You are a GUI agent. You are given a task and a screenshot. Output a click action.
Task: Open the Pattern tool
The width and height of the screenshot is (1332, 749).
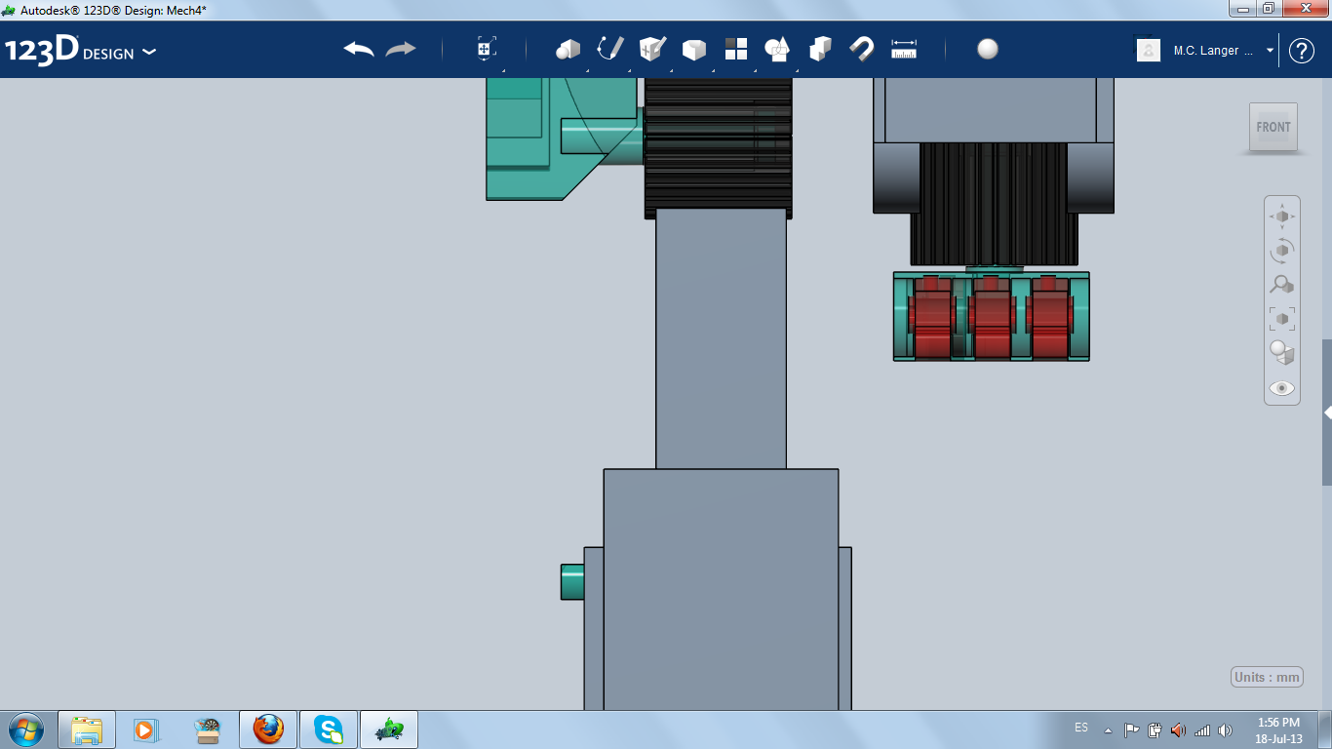pos(735,49)
